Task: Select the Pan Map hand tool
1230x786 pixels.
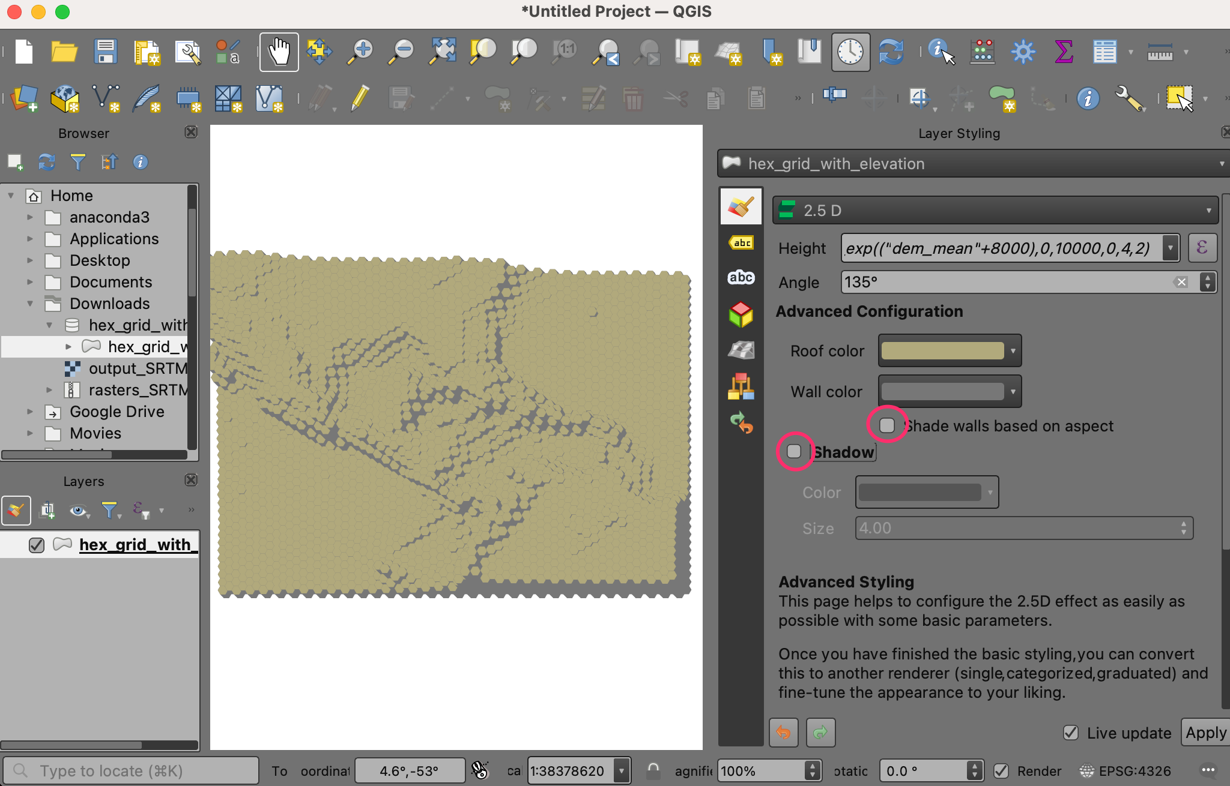Action: [x=279, y=52]
